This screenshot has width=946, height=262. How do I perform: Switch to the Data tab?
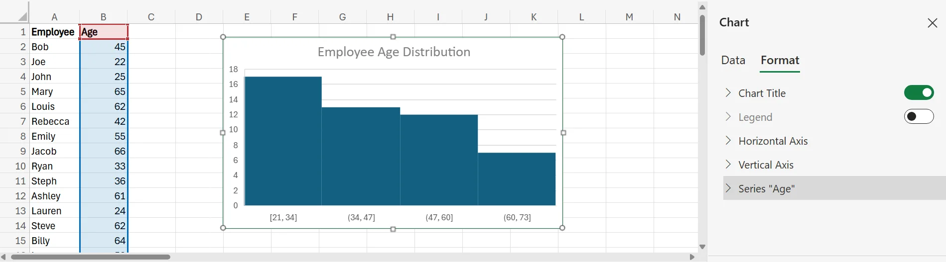pyautogui.click(x=733, y=61)
